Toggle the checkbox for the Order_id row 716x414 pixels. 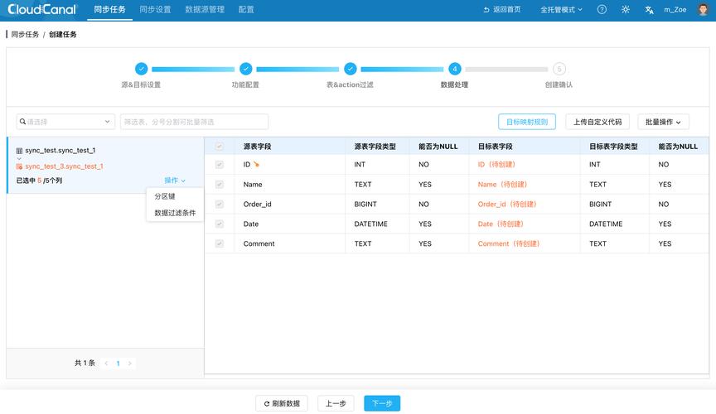click(219, 204)
